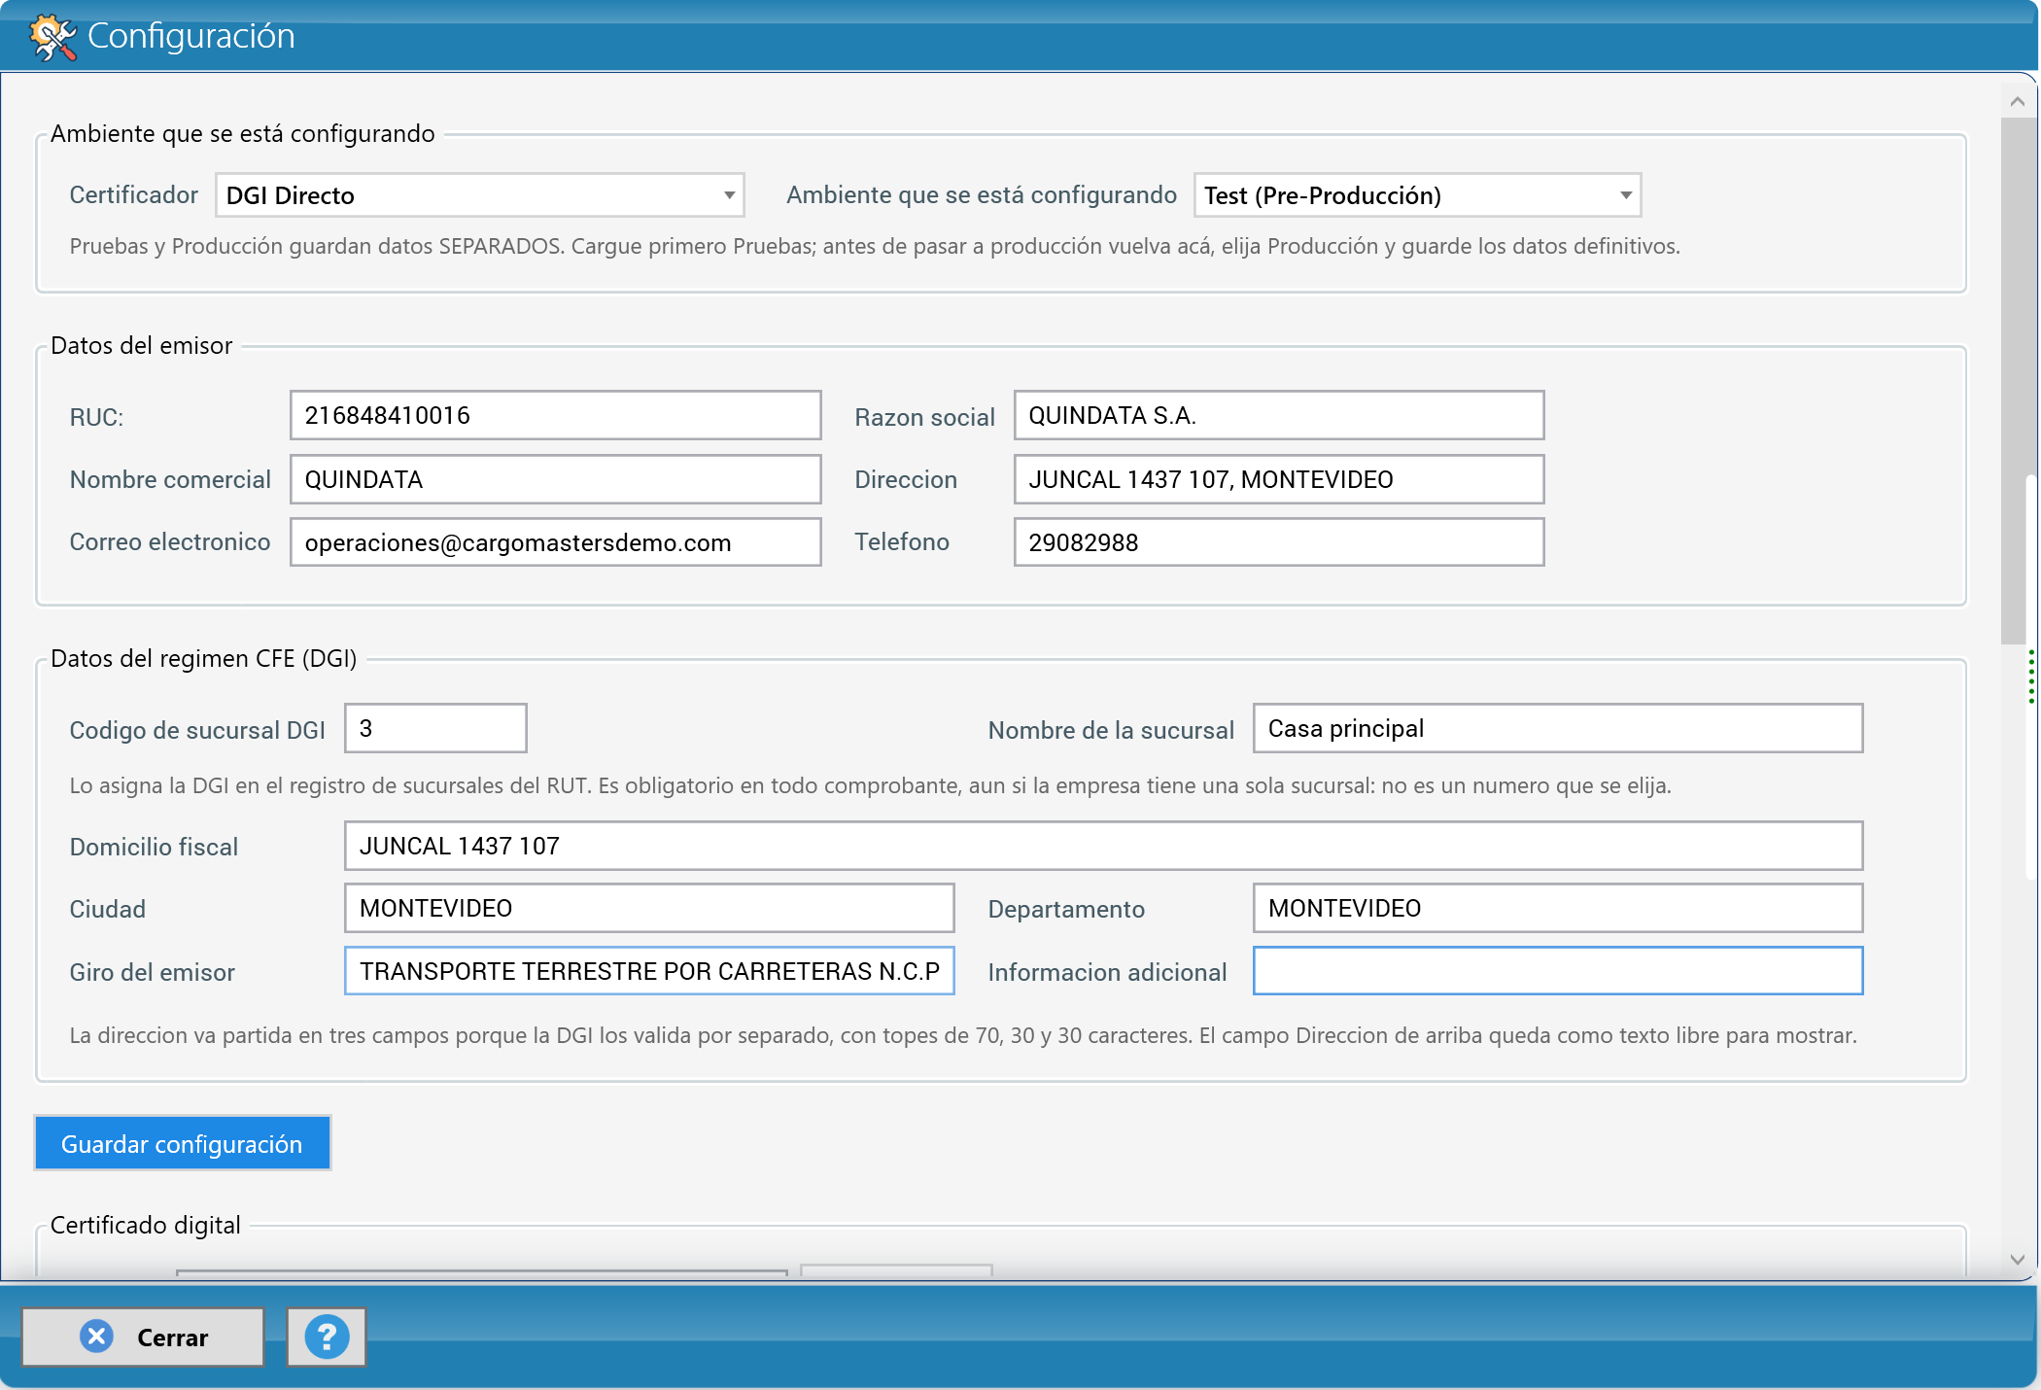
Task: Click the 'Datos del emisor' group title
Action: (142, 346)
